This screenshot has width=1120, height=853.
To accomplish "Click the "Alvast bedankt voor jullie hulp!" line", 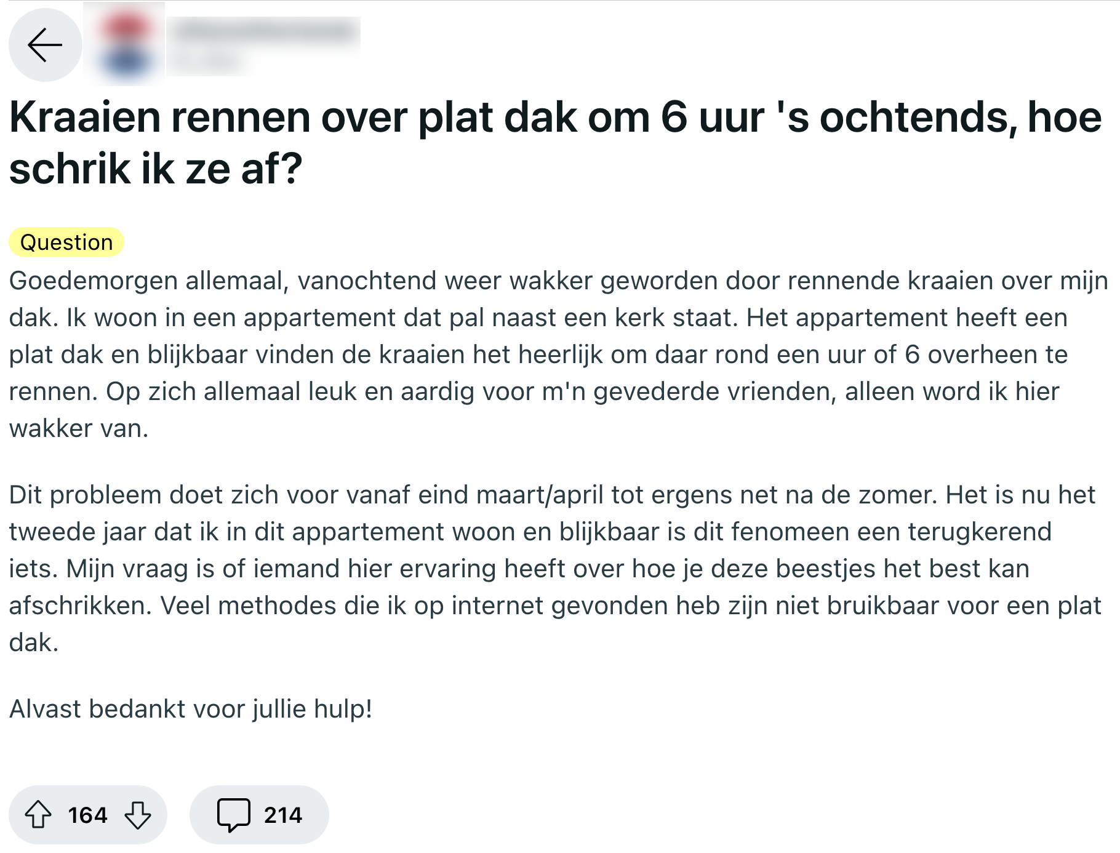I will click(x=191, y=709).
